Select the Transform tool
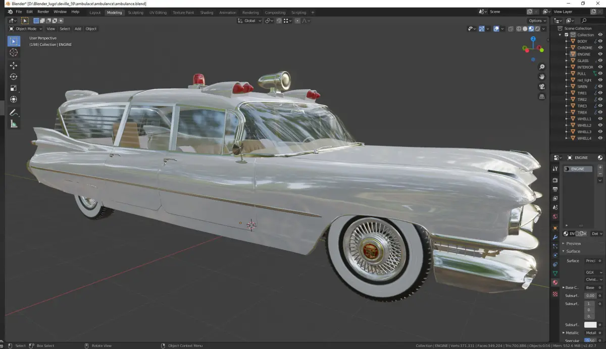 pos(14,99)
